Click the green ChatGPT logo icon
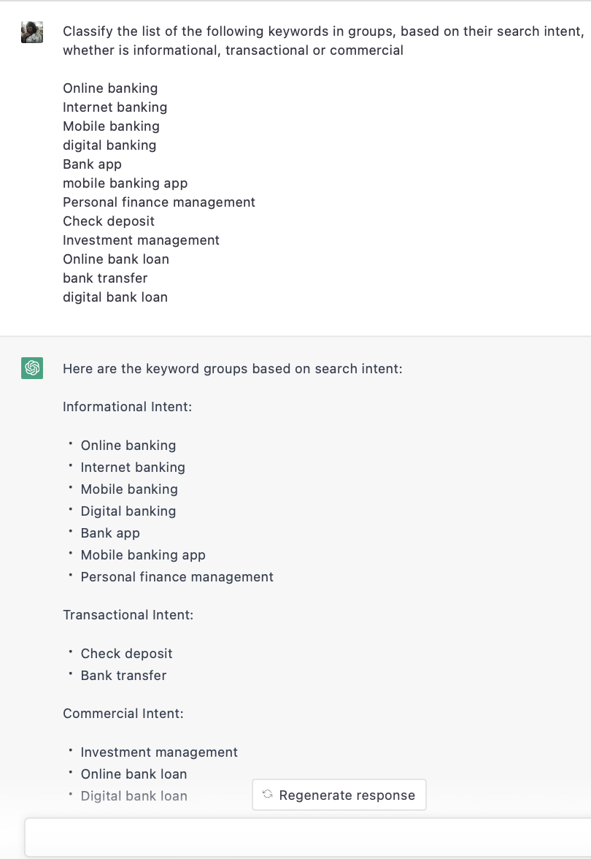Image resolution: width=591 pixels, height=859 pixels. coord(32,368)
